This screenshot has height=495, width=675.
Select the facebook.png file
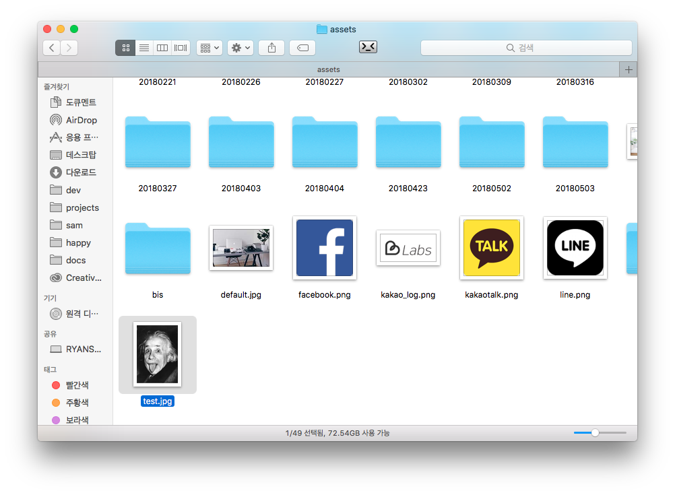point(325,248)
